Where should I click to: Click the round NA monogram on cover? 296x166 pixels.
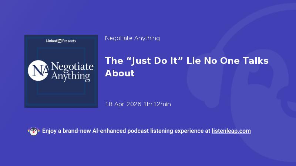(38, 70)
